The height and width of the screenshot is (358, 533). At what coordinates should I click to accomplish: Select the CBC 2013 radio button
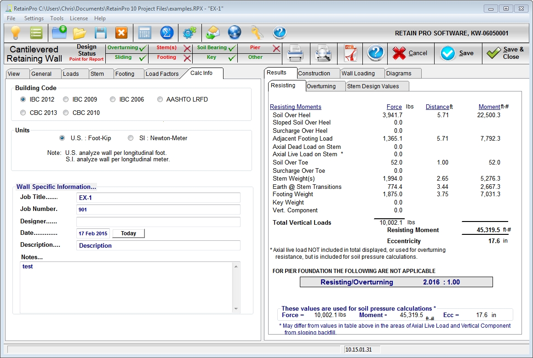pos(23,113)
